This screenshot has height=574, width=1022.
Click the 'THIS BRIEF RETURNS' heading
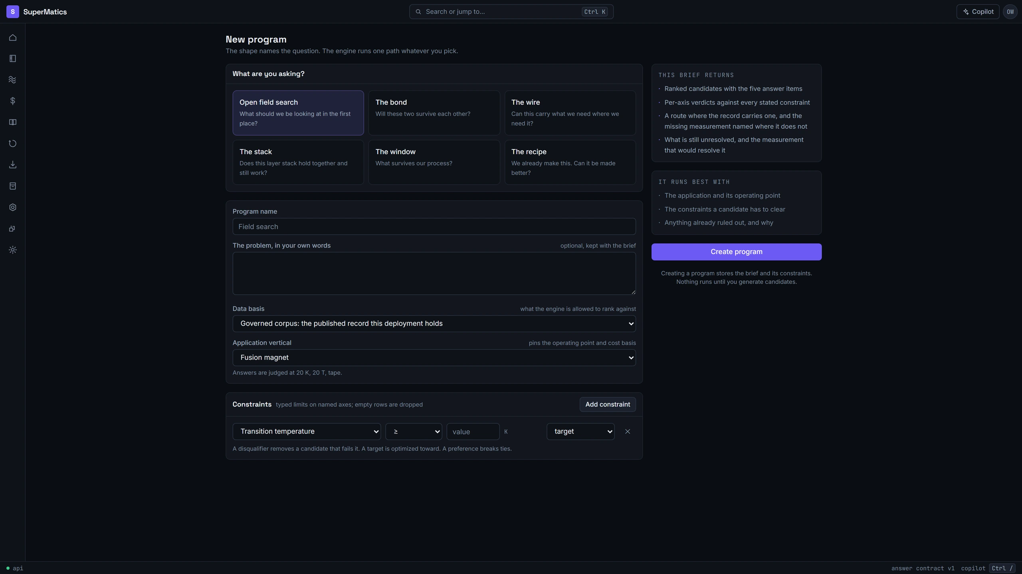(x=696, y=75)
